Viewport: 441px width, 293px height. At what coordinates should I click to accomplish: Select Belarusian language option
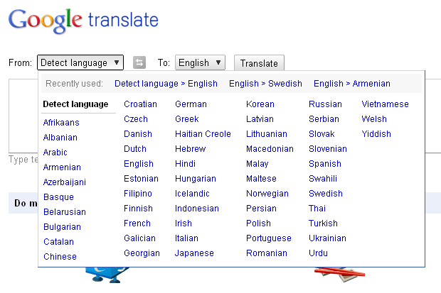click(x=65, y=212)
